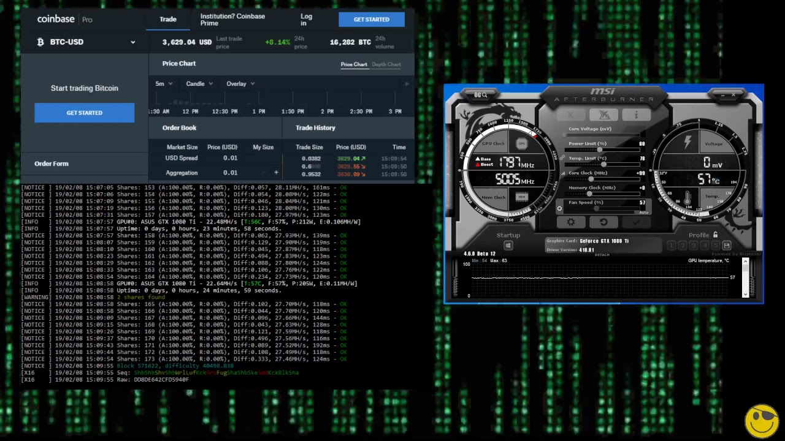
Task: Click monitor graph scrollbar up arrow
Action: pos(745,263)
